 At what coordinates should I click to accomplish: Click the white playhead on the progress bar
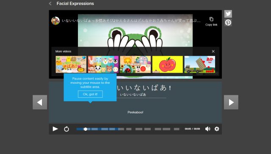[x=86, y=129]
